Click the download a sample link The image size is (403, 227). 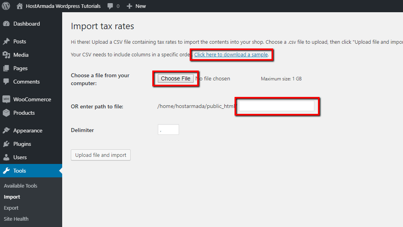point(231,55)
